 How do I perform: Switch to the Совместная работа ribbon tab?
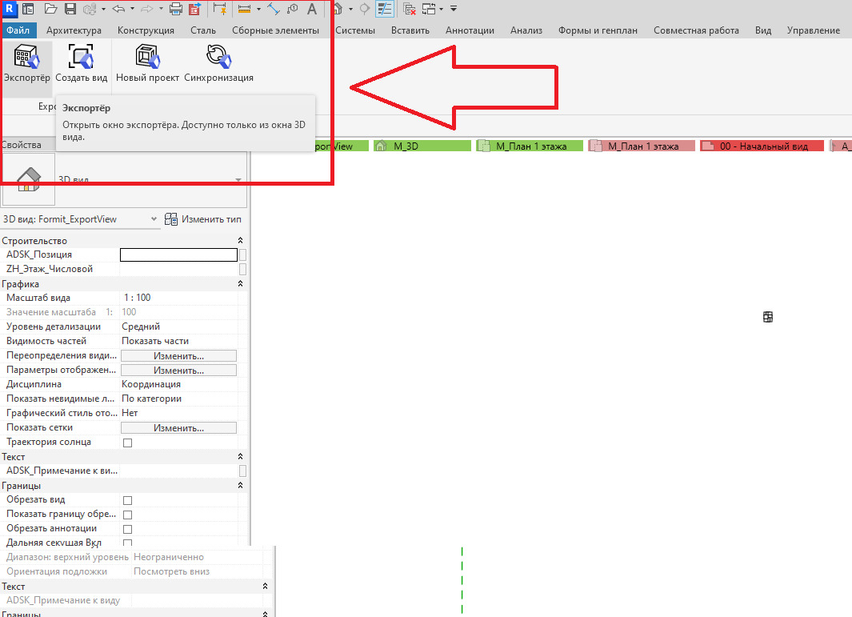click(696, 30)
